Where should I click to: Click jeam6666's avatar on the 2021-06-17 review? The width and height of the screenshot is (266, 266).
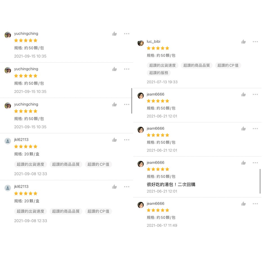[141, 205]
